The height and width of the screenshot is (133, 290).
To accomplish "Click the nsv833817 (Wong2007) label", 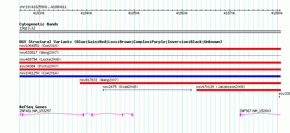I will click(x=39, y=52).
